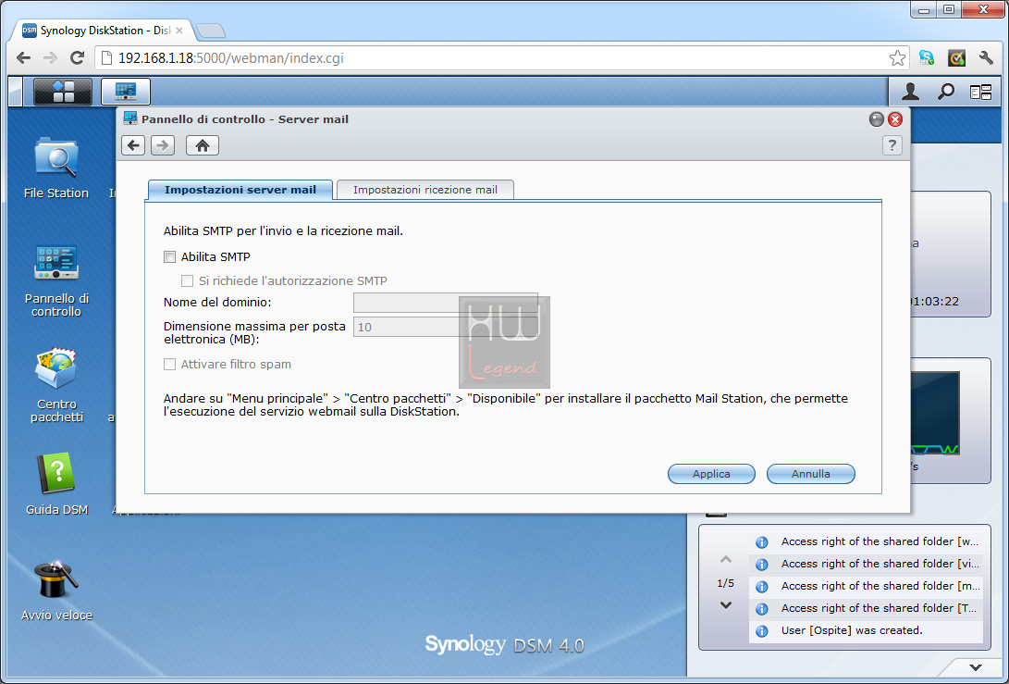Image resolution: width=1009 pixels, height=684 pixels.
Task: Click the extension icon left of the wrench
Action: click(x=957, y=58)
